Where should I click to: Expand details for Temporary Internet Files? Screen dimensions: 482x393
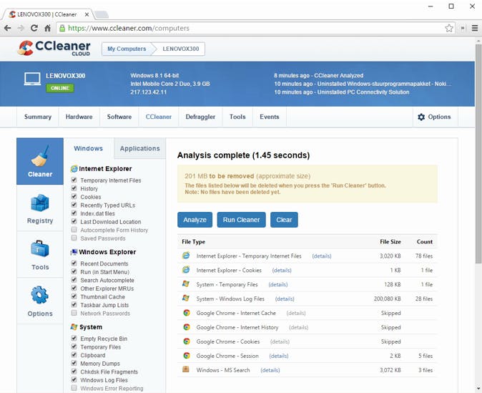[x=321, y=256]
